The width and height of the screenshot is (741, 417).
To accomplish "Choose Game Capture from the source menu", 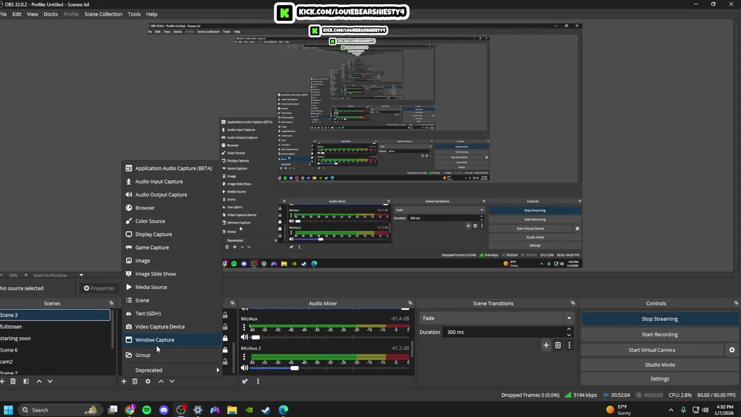I will click(173, 247).
